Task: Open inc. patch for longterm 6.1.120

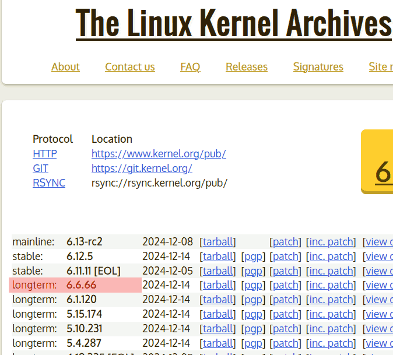Action: [331, 300]
